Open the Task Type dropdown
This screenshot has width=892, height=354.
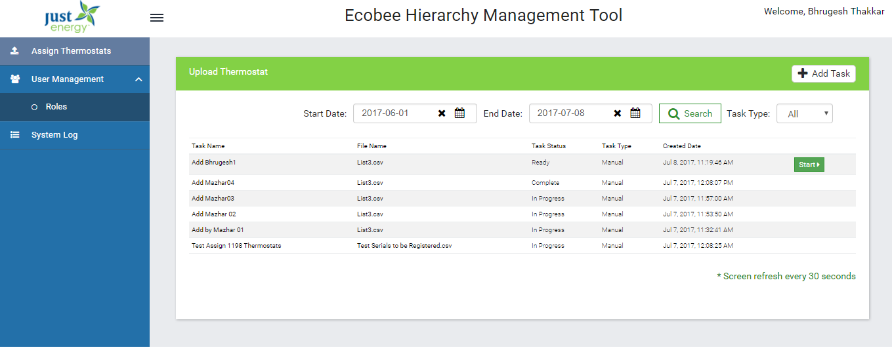804,113
